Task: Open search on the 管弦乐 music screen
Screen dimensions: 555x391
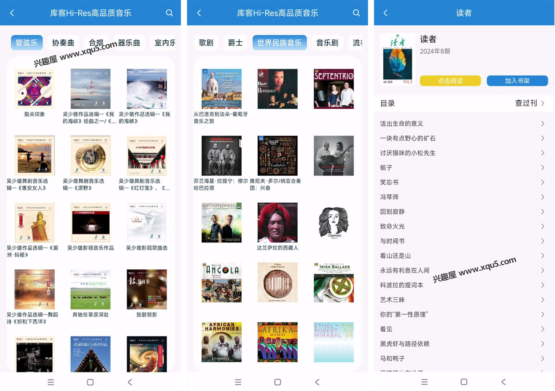Action: (x=169, y=13)
